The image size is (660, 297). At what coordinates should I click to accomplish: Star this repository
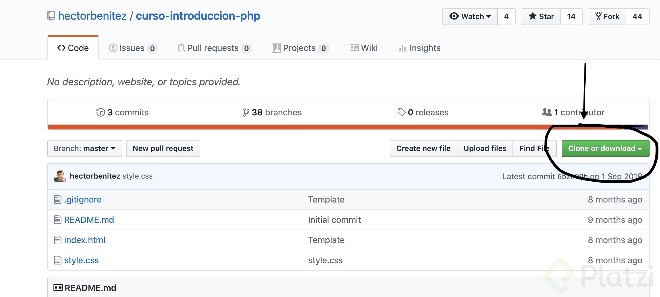tap(541, 17)
